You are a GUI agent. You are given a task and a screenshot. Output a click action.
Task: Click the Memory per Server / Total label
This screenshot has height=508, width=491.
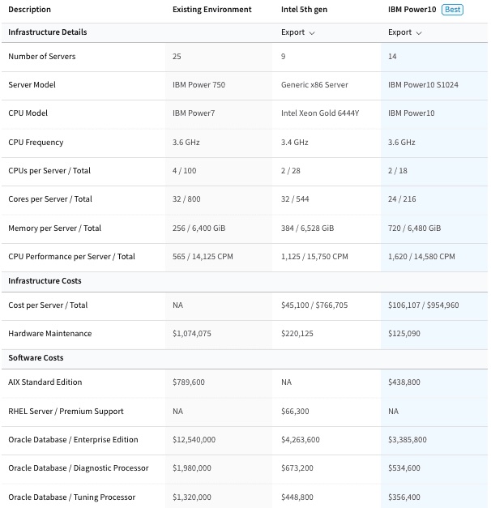pyautogui.click(x=54, y=228)
